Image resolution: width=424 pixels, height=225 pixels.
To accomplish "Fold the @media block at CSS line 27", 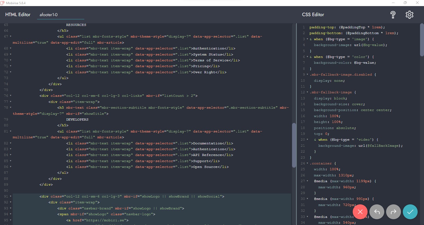I will click(x=307, y=181).
